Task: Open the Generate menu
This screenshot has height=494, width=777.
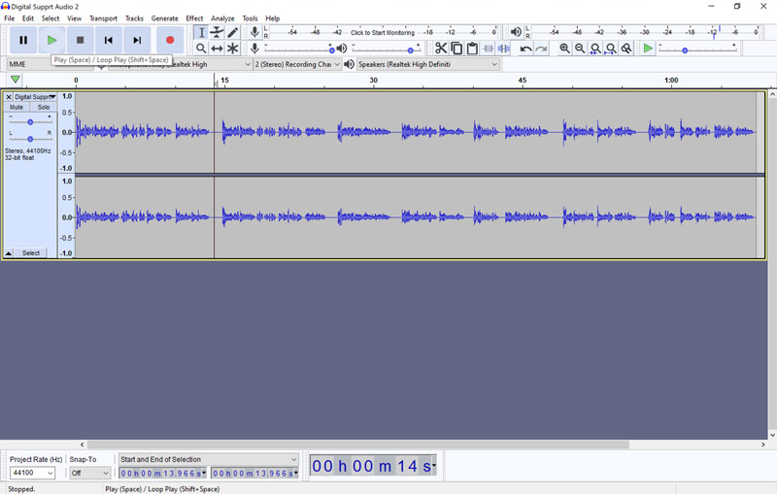Action: pyautogui.click(x=164, y=18)
